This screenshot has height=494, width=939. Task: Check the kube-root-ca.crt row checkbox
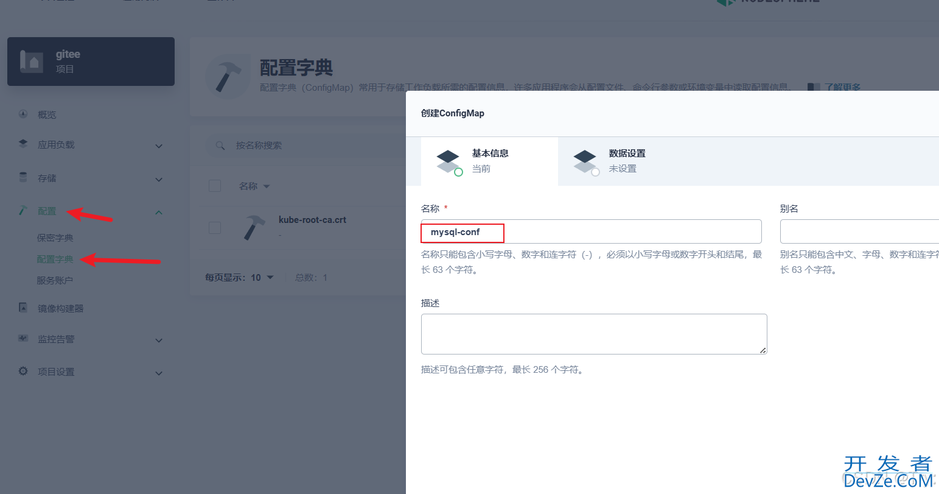(x=215, y=227)
